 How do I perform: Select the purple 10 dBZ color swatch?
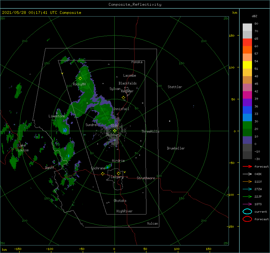point(247,140)
